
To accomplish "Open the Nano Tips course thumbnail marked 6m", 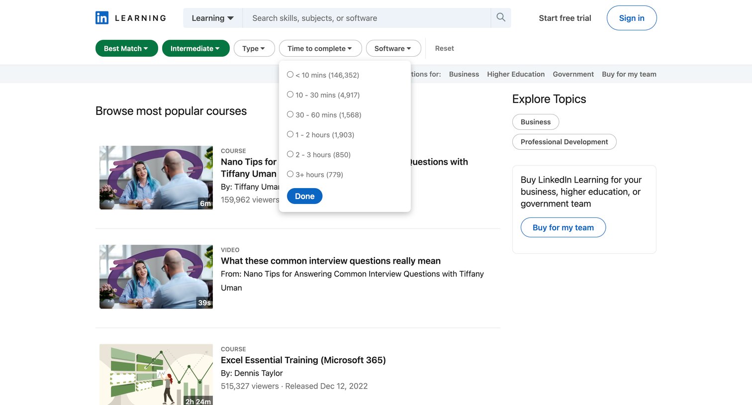I will [156, 178].
